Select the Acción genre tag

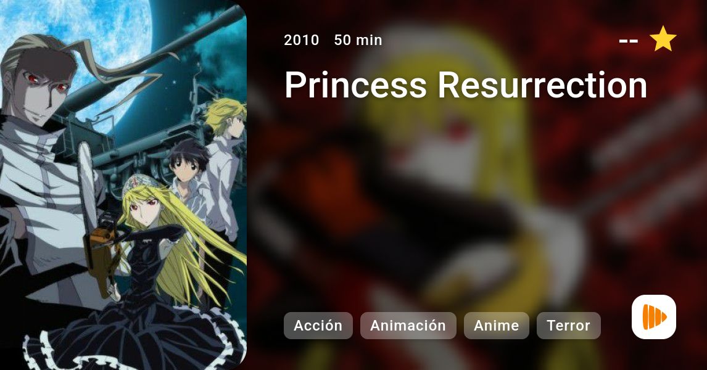318,326
